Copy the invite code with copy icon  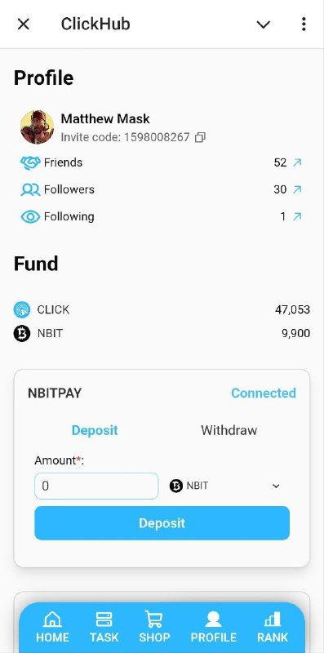click(x=200, y=137)
